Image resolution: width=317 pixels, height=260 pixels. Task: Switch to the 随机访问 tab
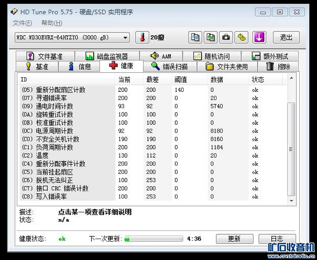point(212,56)
